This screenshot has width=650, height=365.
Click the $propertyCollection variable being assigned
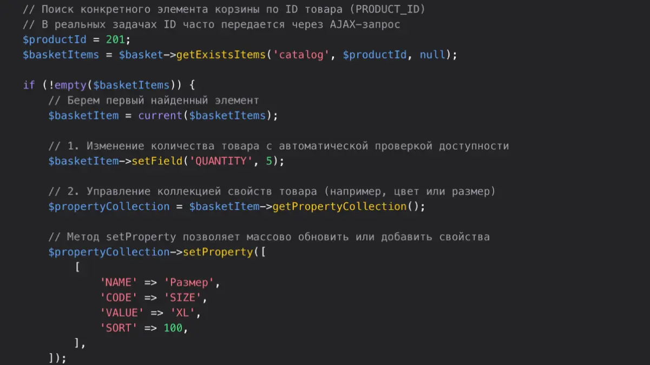109,207
